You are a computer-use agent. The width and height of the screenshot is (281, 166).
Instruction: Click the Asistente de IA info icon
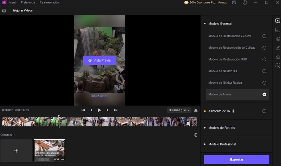pyautogui.click(x=234, y=111)
